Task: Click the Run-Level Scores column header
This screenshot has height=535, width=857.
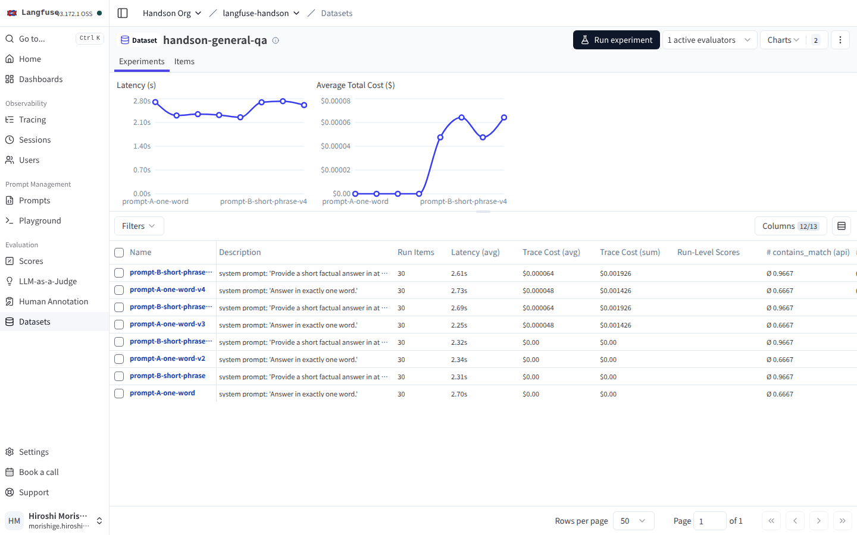Action: pyautogui.click(x=708, y=252)
